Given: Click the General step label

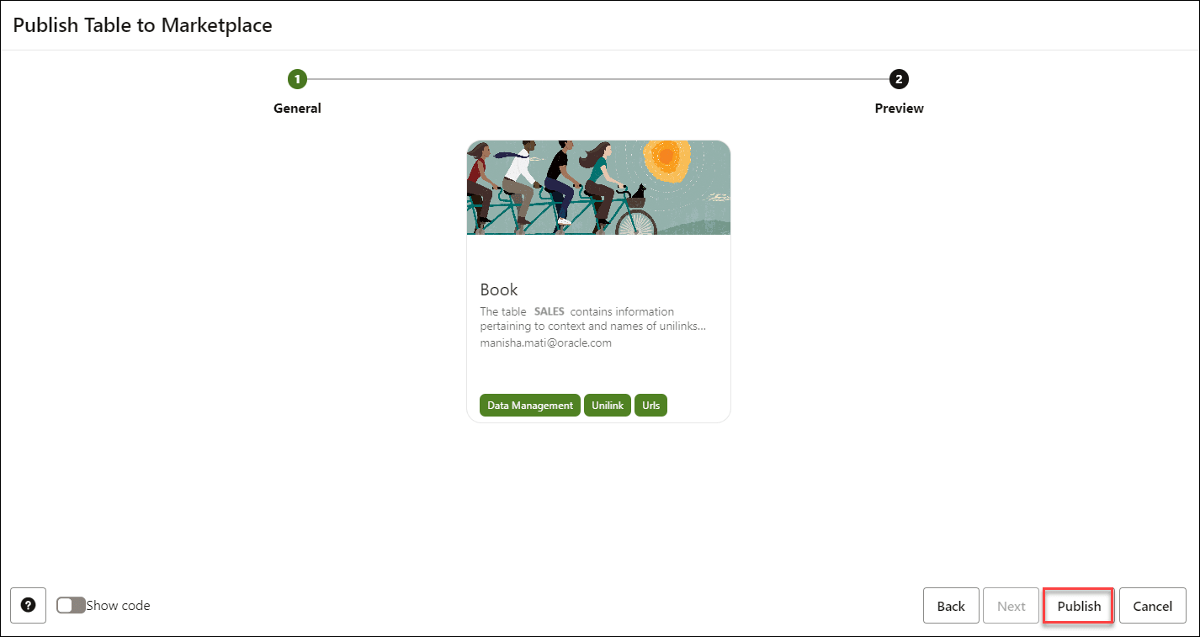Looking at the screenshot, I should click(297, 108).
